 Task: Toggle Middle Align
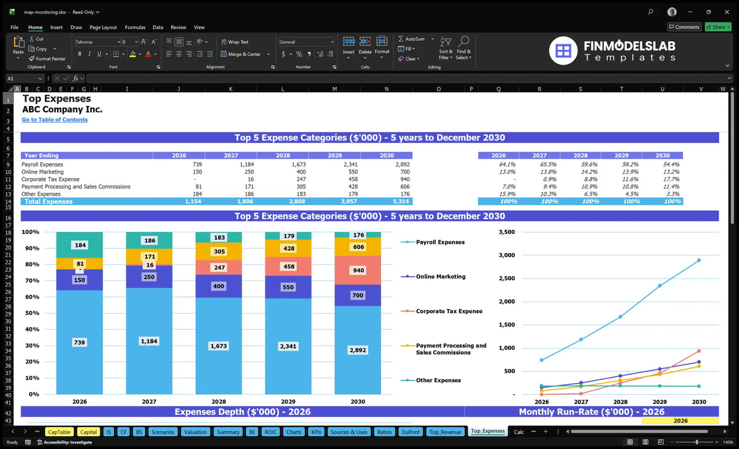point(179,42)
